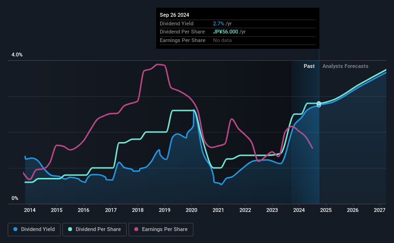Click the teal Dividend Per Share data point marker

click(x=319, y=103)
